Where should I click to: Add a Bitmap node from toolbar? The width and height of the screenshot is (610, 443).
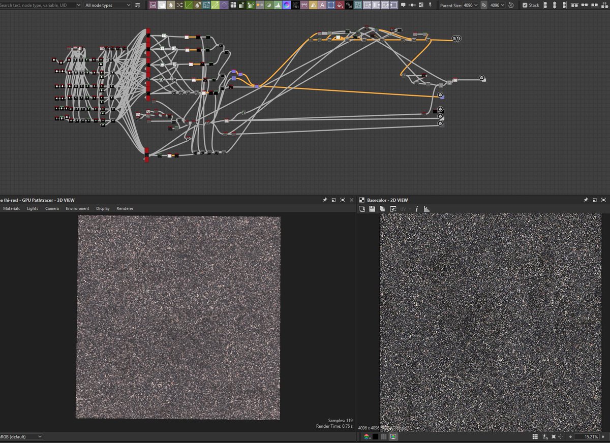click(152, 5)
